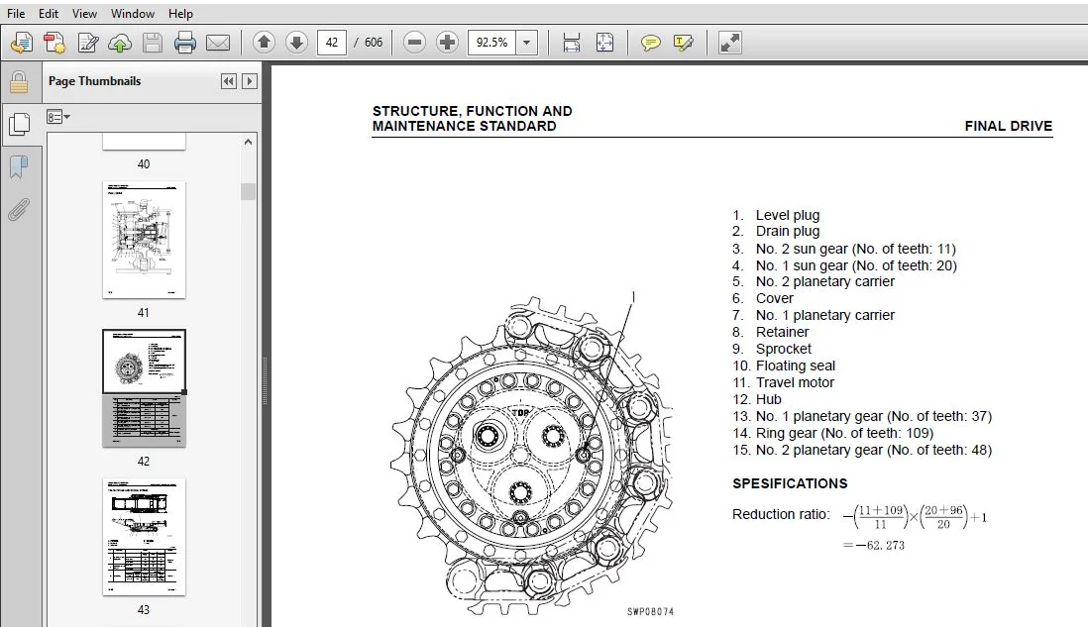Zoom in with the plus button
The height and width of the screenshot is (627, 1088).
point(448,43)
